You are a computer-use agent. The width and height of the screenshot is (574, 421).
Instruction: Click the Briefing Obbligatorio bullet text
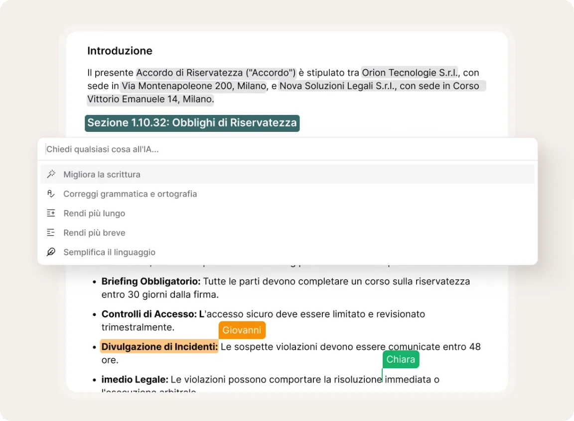point(150,281)
